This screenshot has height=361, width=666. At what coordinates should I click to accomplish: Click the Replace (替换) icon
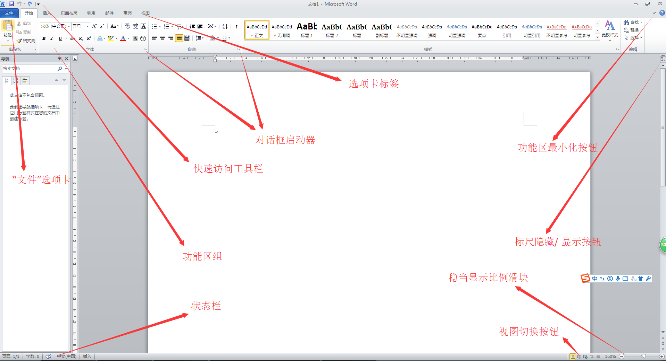[626, 30]
